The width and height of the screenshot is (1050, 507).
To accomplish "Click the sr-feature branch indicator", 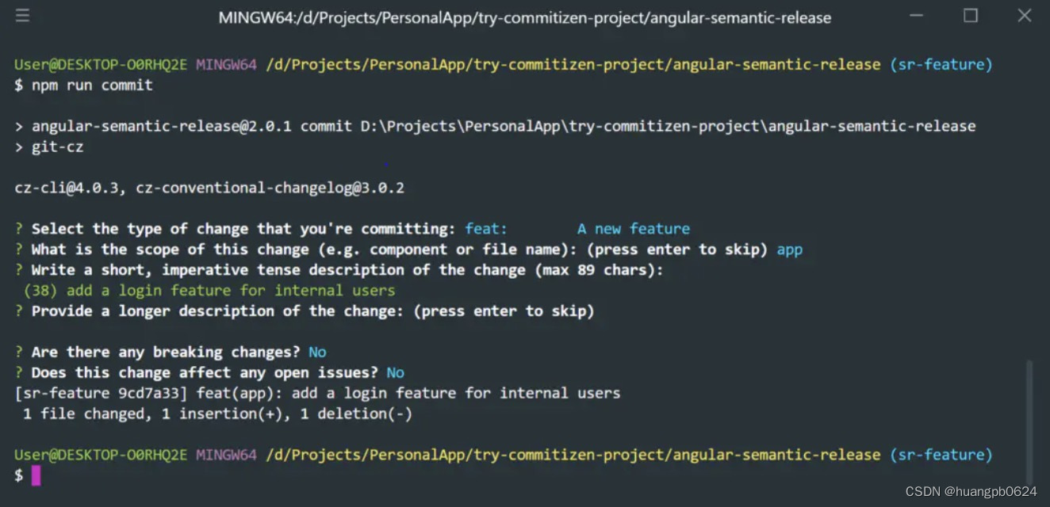I will tap(941, 64).
